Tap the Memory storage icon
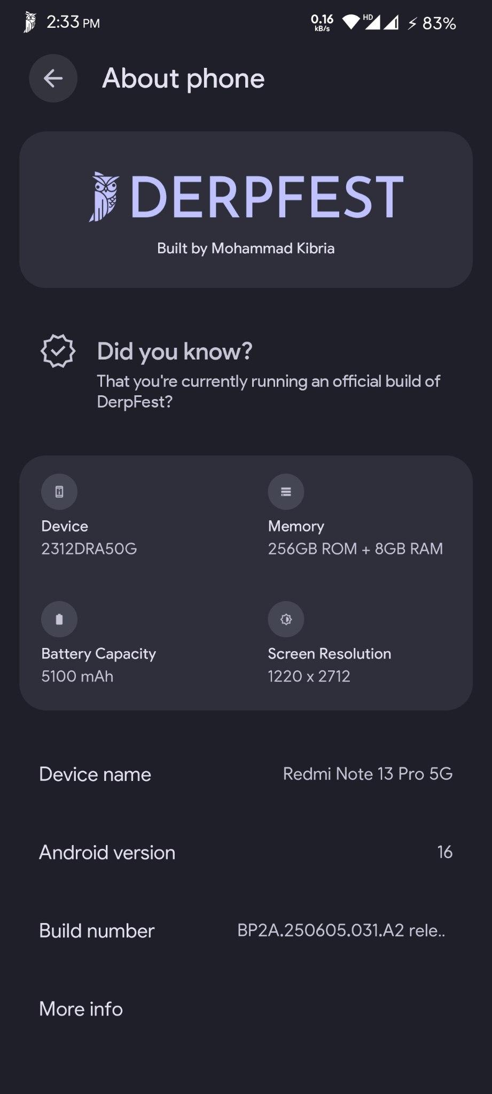The height and width of the screenshot is (1094, 492). 286,491
